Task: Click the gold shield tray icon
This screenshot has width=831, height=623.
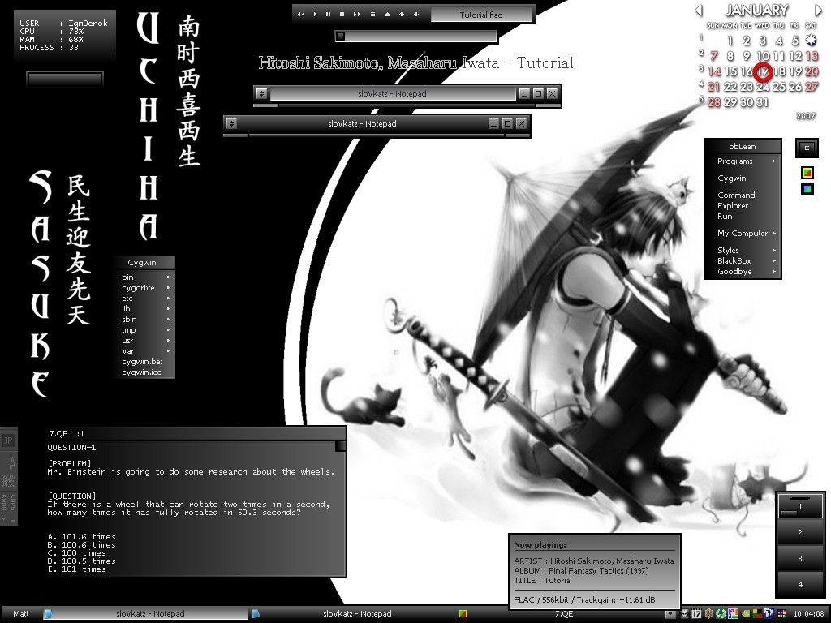Action: click(x=708, y=613)
